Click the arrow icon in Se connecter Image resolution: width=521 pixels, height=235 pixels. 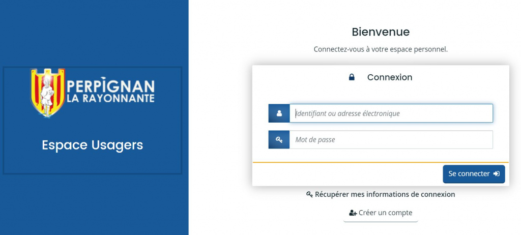497,174
